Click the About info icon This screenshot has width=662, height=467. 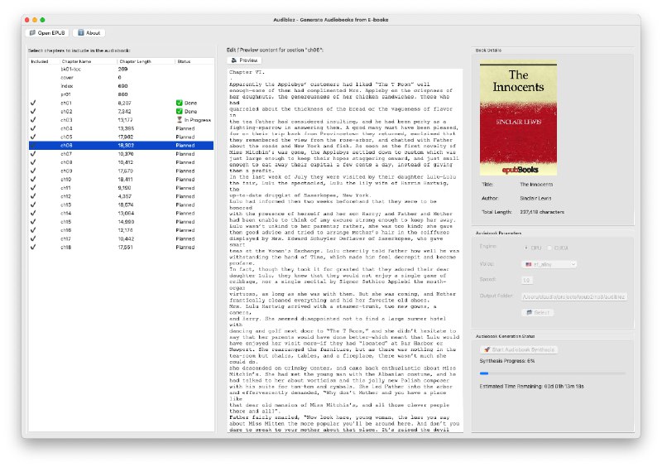point(81,33)
